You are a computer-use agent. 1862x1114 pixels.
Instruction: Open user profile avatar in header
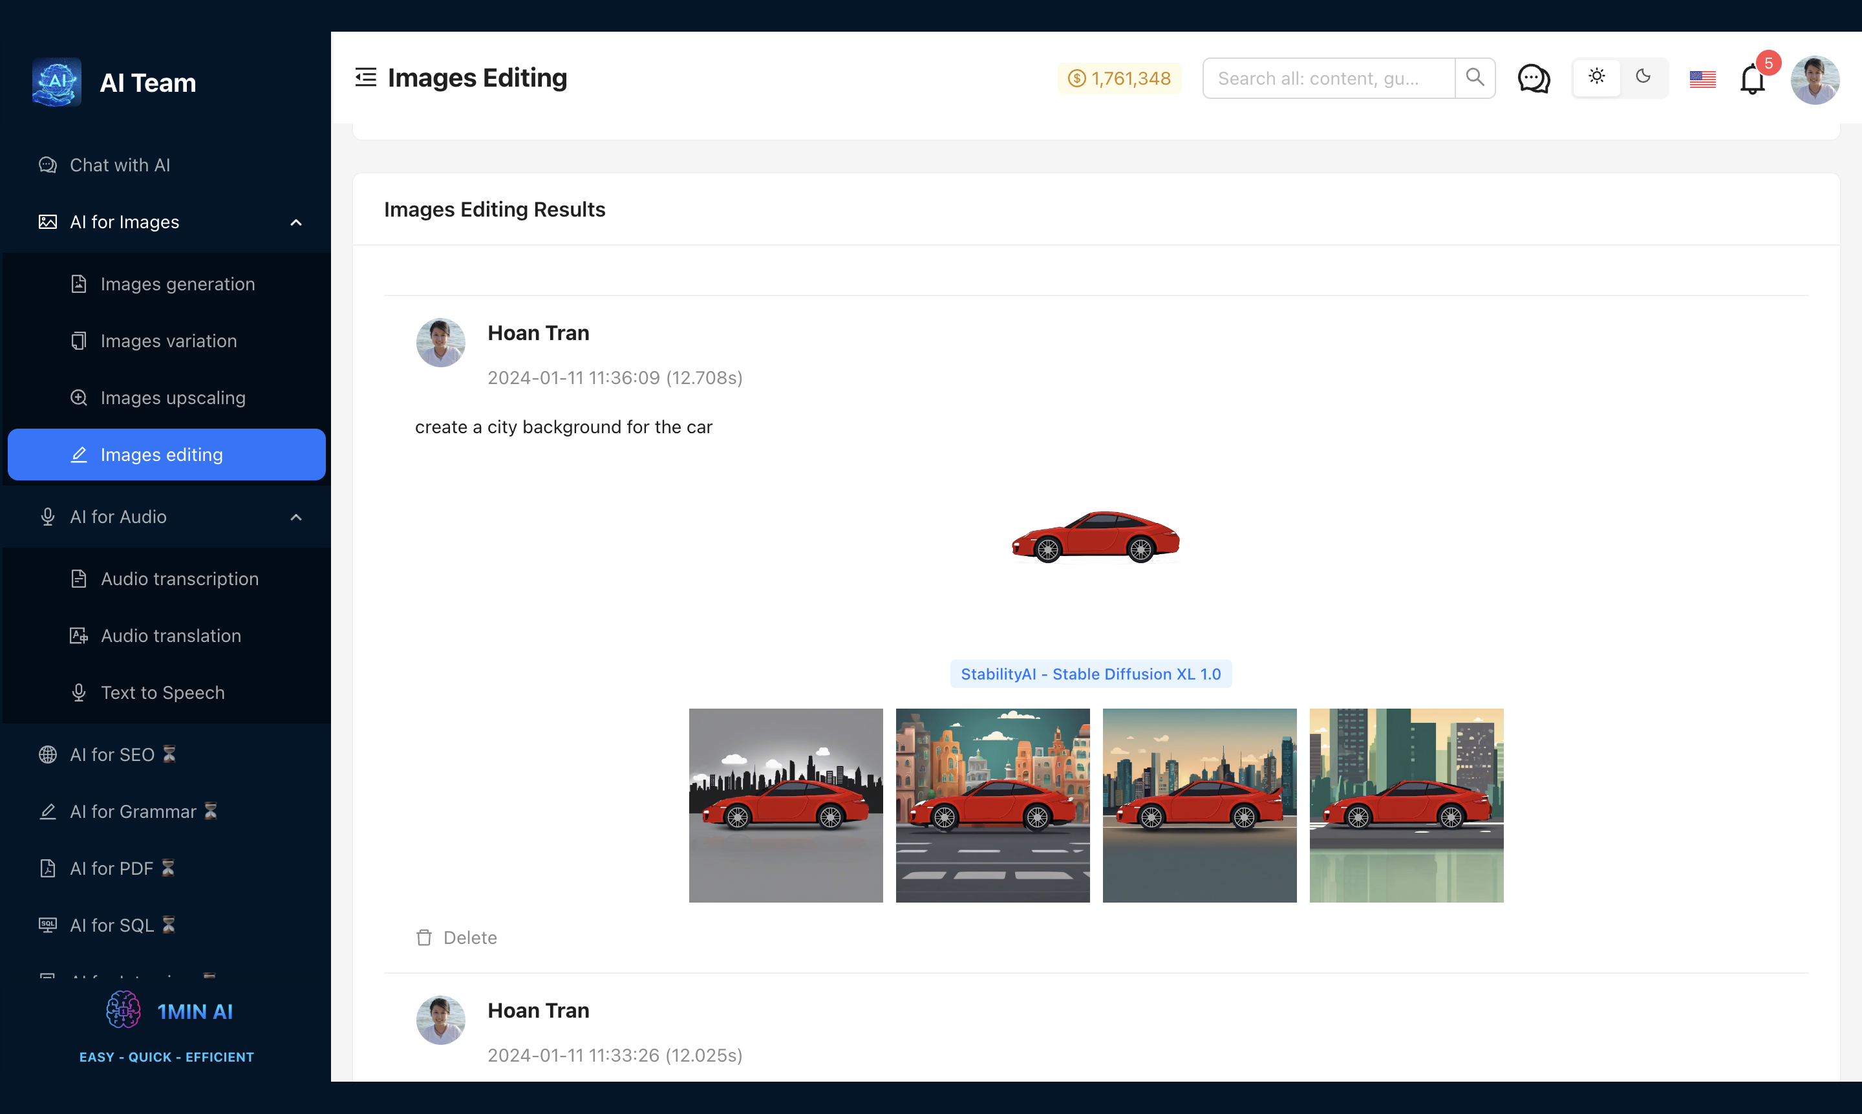pyautogui.click(x=1814, y=80)
